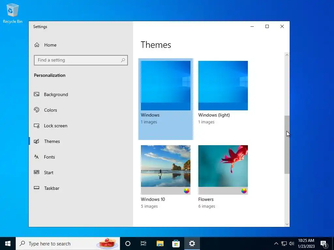Image resolution: width=334 pixels, height=250 pixels.
Task: Go to Start settings page
Action: 81,173
